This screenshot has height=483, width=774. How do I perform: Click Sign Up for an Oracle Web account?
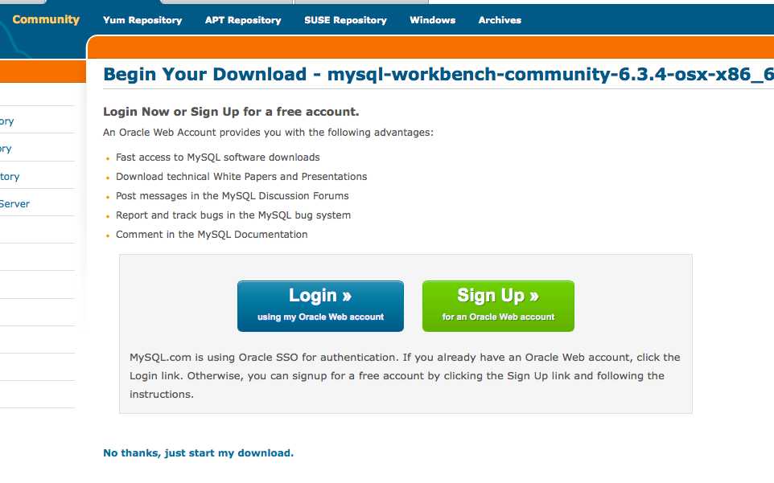pos(498,306)
